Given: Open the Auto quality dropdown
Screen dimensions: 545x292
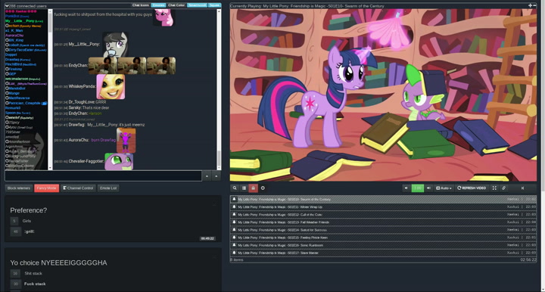Looking at the screenshot, I should click(x=444, y=188).
